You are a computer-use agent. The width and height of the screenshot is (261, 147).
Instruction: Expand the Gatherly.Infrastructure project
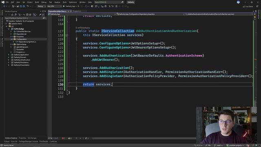9,60
